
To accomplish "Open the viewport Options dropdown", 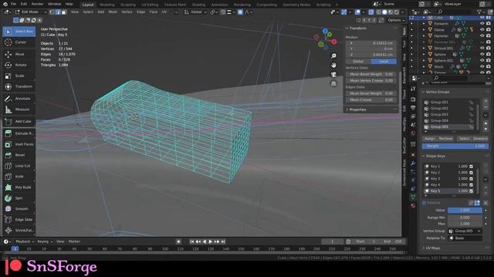I will [x=396, y=20].
